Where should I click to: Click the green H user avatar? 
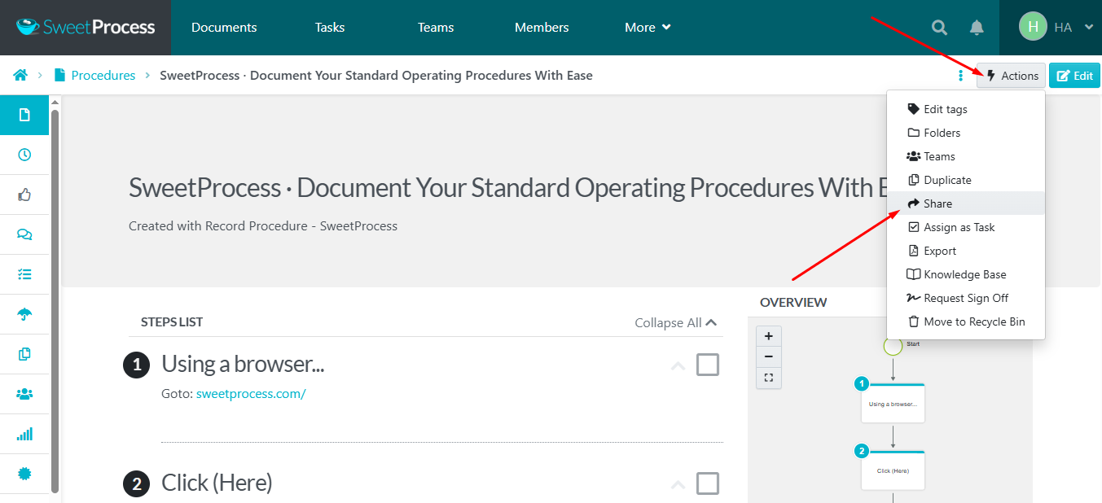[1033, 27]
